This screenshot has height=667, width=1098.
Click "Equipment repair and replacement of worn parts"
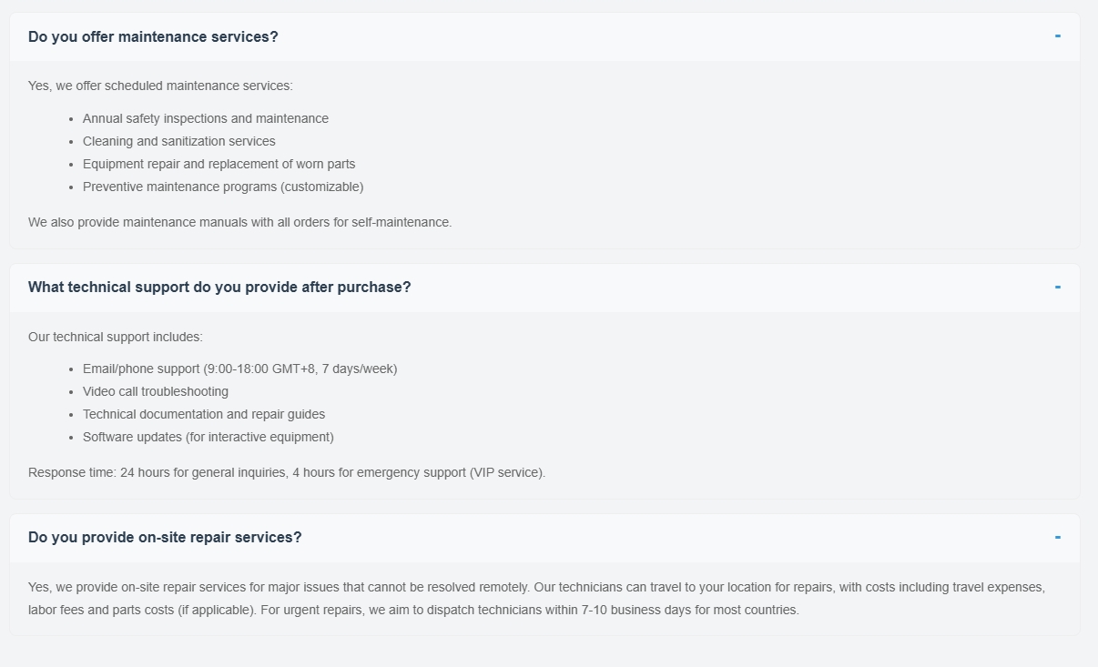219,164
